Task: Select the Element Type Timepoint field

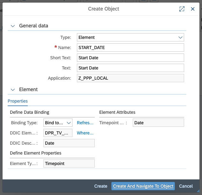Action: pos(69,163)
